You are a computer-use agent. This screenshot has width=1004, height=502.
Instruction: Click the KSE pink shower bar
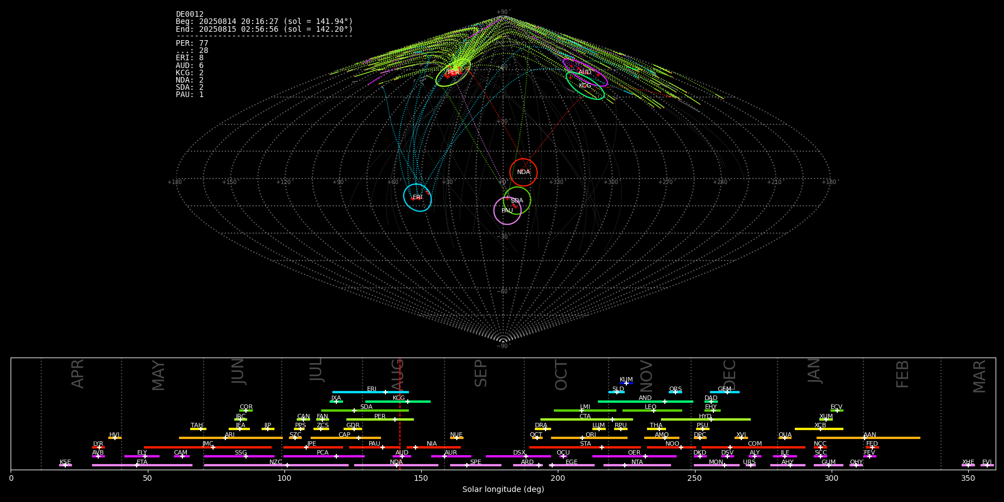coord(65,465)
